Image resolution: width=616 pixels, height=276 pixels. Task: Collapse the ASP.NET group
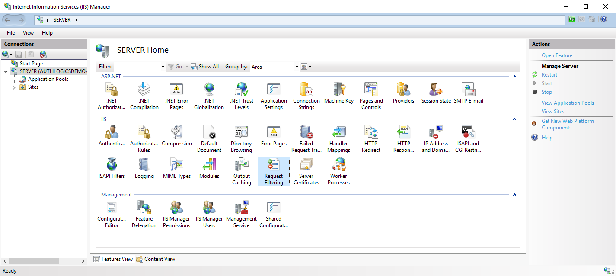pyautogui.click(x=514, y=77)
